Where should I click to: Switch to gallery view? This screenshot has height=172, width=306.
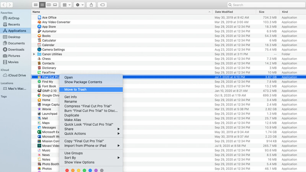(x=55, y=5)
